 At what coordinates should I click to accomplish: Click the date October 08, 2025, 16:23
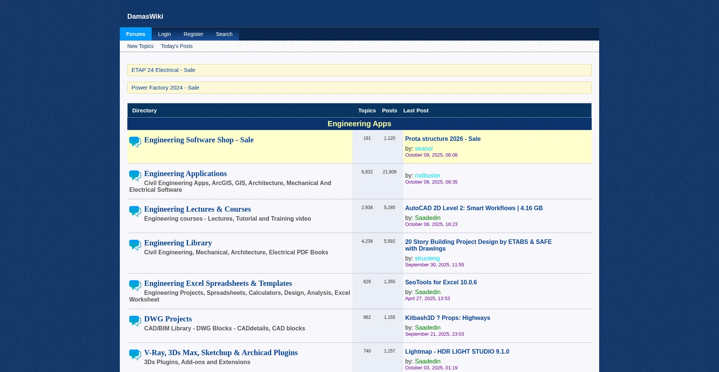(431, 224)
